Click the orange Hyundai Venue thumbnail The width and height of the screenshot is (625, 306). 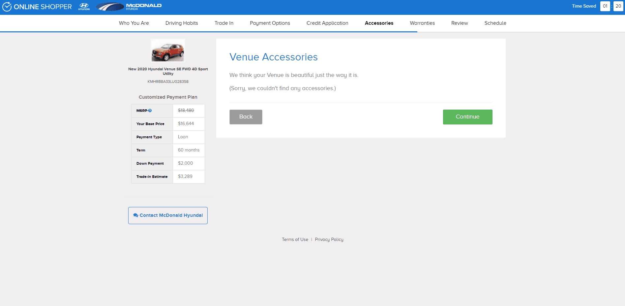[x=168, y=51]
